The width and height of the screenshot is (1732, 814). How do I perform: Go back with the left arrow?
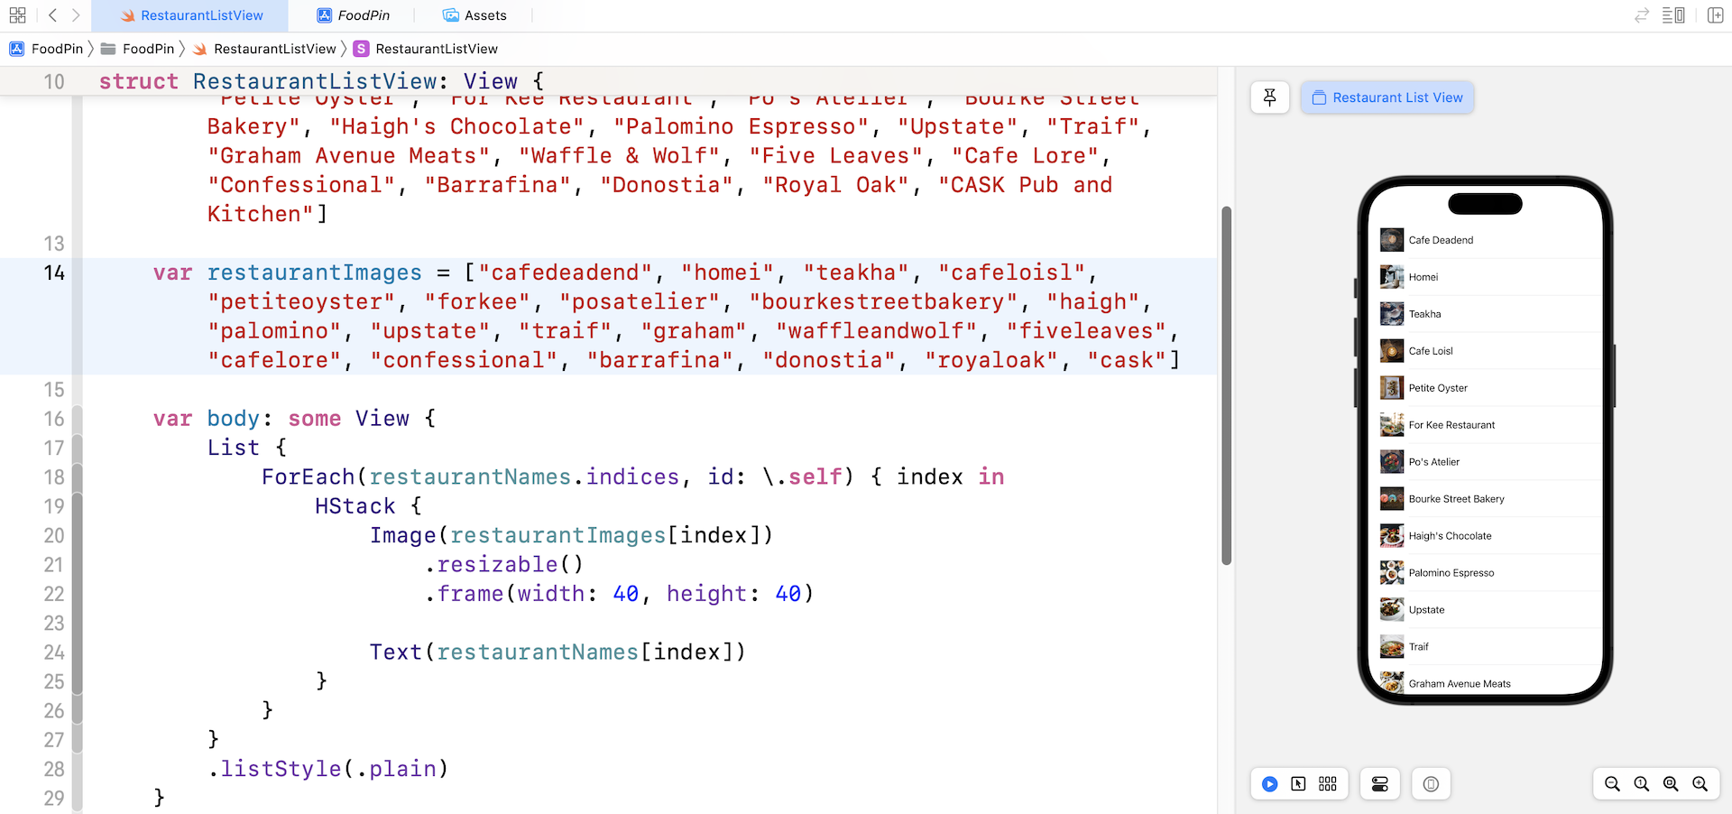(x=52, y=15)
